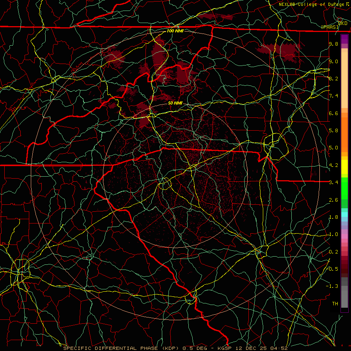Click the 1.8 scale label
351x351 pixels.
coord(333,217)
